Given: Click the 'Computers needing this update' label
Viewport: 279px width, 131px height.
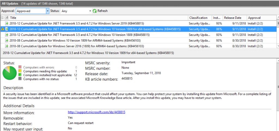Looking at the screenshot, I should click(45, 71).
